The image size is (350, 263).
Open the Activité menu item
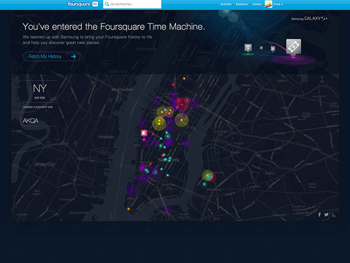(x=226, y=4)
